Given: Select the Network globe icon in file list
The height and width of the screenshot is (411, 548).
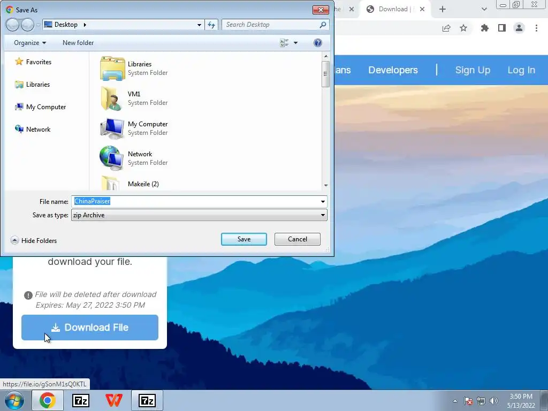Looking at the screenshot, I should click(x=112, y=158).
